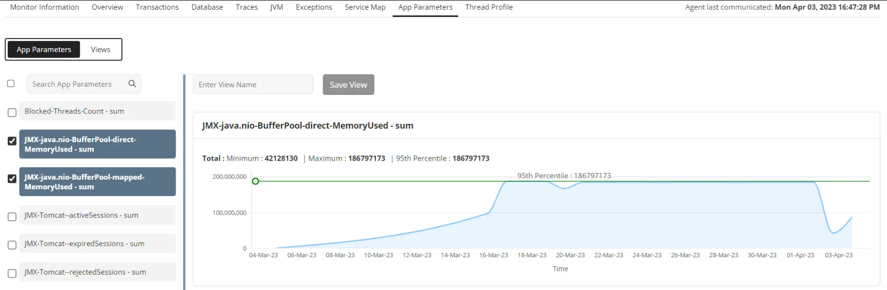The height and width of the screenshot is (290, 887).
Task: Open the Exceptions tab
Action: [x=314, y=7]
